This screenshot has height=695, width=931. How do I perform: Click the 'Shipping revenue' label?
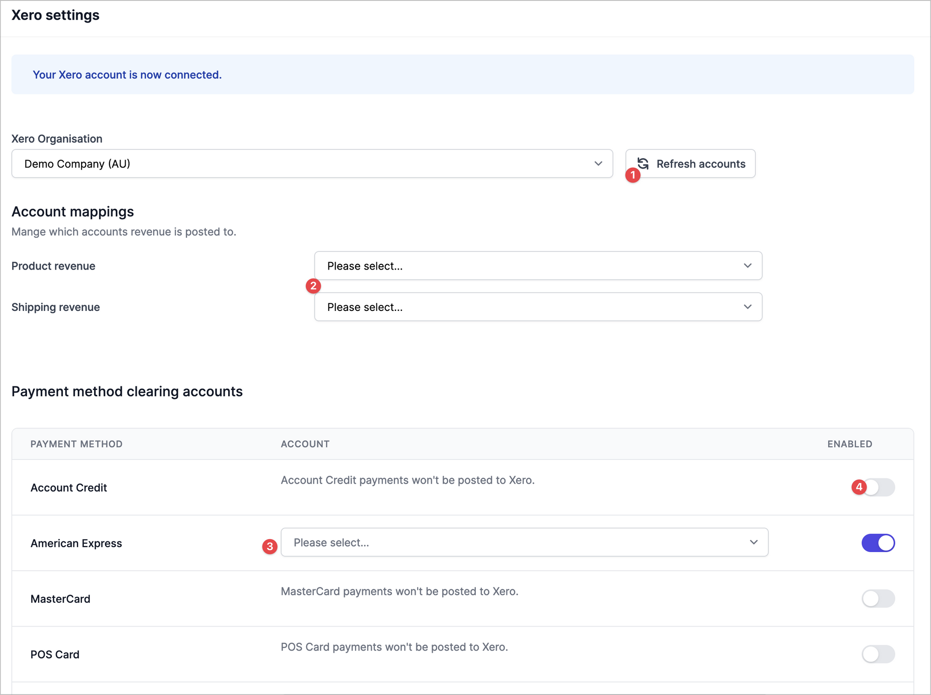coord(56,307)
